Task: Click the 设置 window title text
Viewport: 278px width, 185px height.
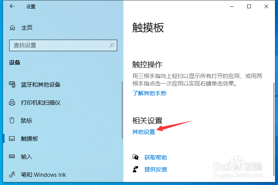Action: click(x=31, y=7)
